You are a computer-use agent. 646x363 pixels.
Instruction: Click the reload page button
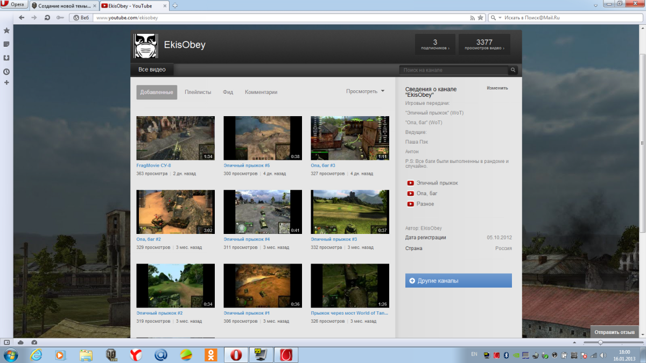coord(47,18)
